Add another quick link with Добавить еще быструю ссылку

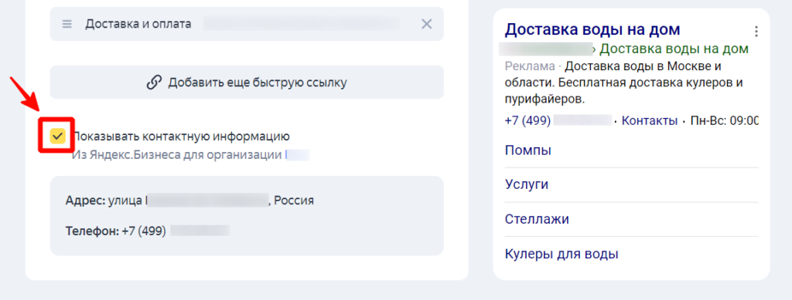[247, 82]
